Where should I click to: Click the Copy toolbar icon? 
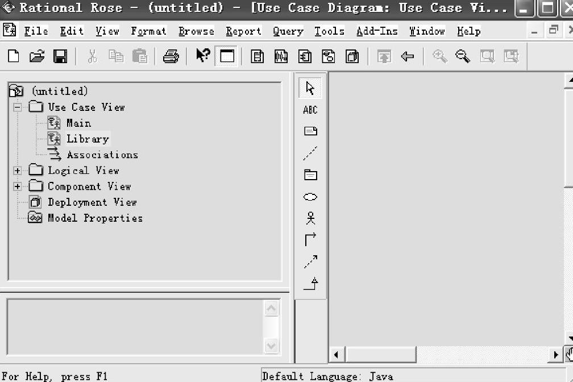116,56
